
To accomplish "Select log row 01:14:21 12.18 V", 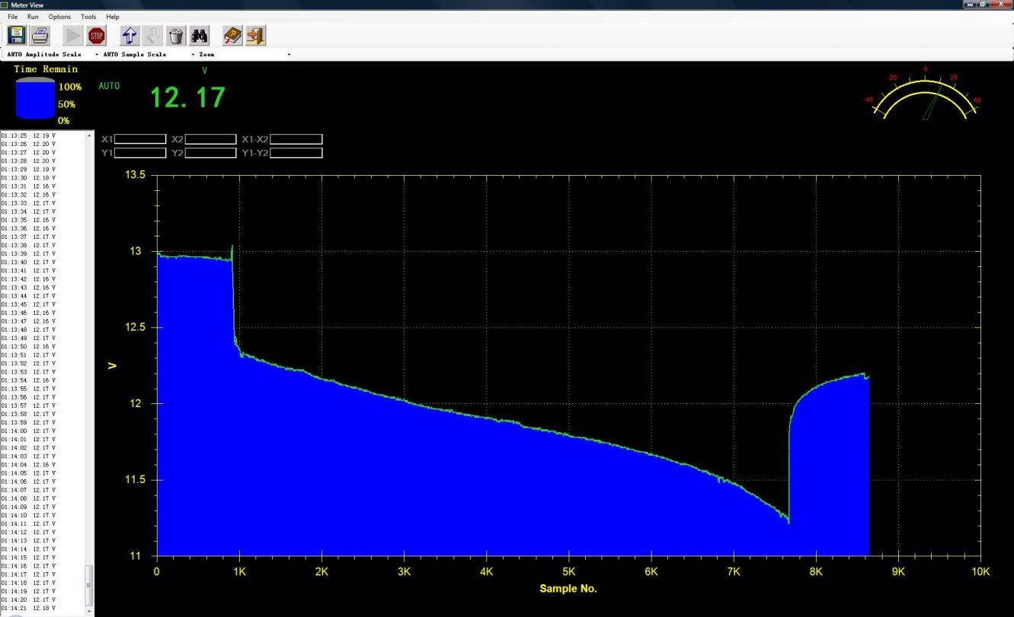I will (x=28, y=608).
